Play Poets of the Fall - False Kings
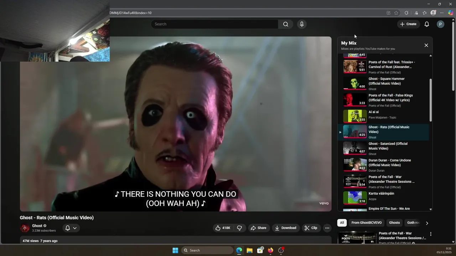The image size is (456, 256). (x=383, y=100)
